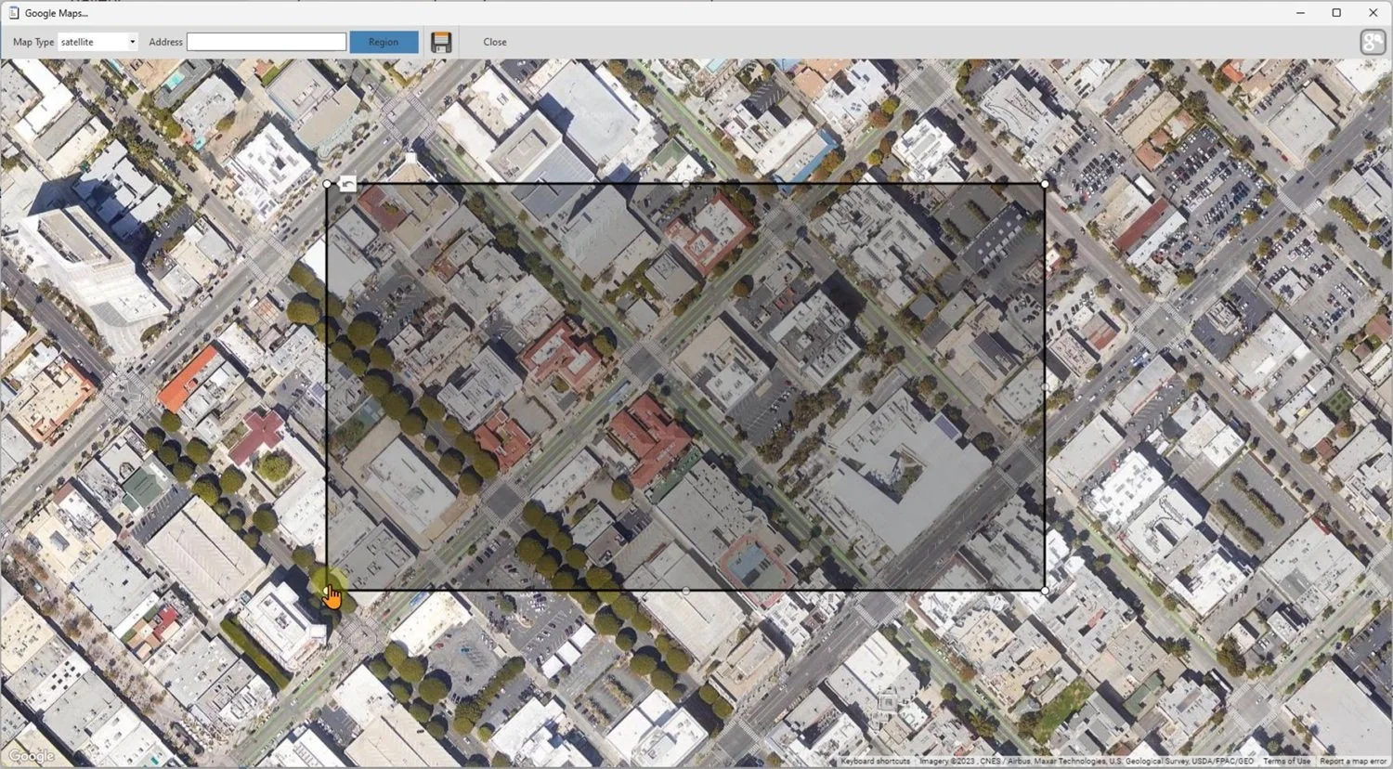1393x769 pixels.
Task: Click the Google Maps window title icon
Action: [x=13, y=13]
